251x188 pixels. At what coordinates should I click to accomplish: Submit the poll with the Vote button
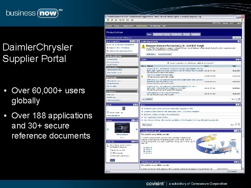[x=112, y=160]
